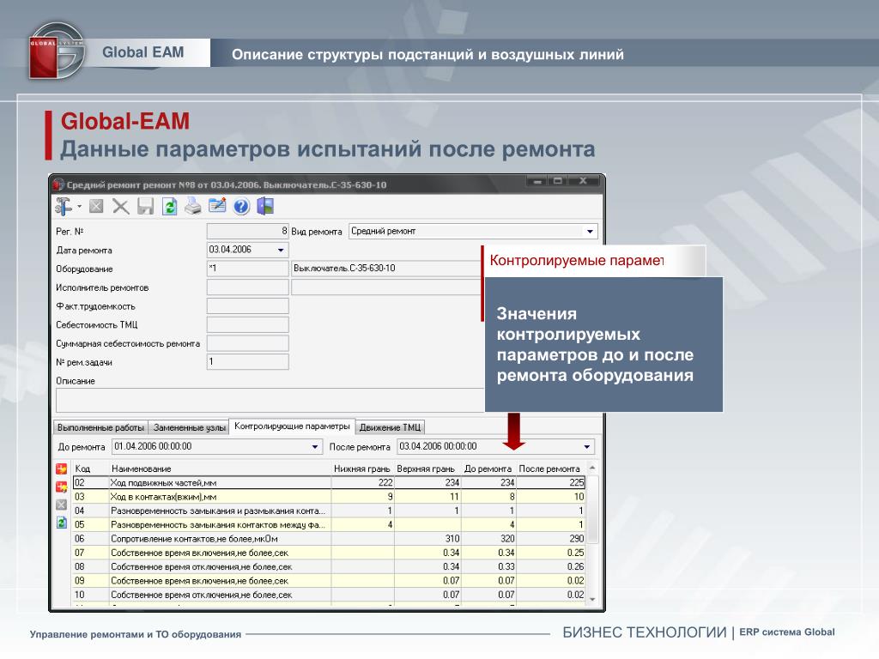Expand the arrow next to tools icon
Viewport: 879px width, 659px height.
(x=79, y=207)
